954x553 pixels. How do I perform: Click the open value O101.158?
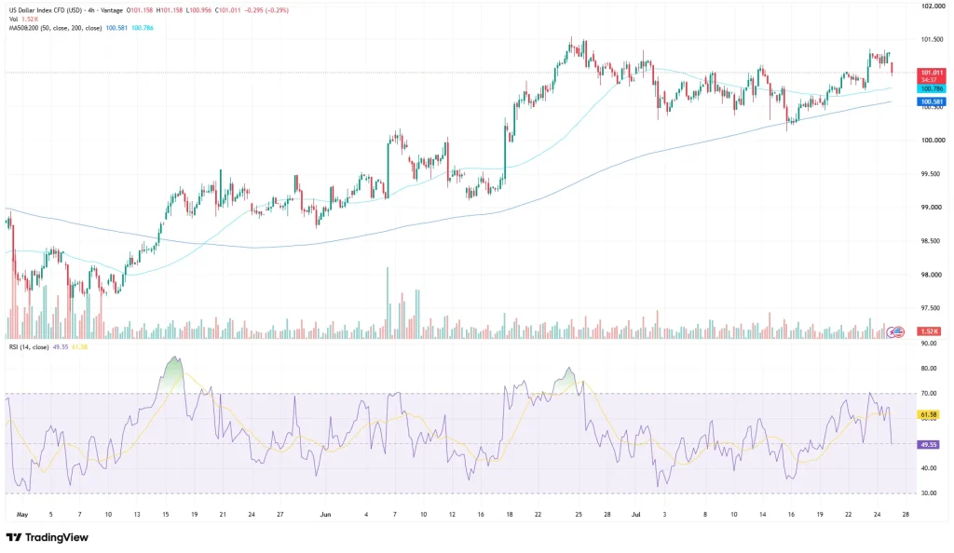click(x=140, y=10)
